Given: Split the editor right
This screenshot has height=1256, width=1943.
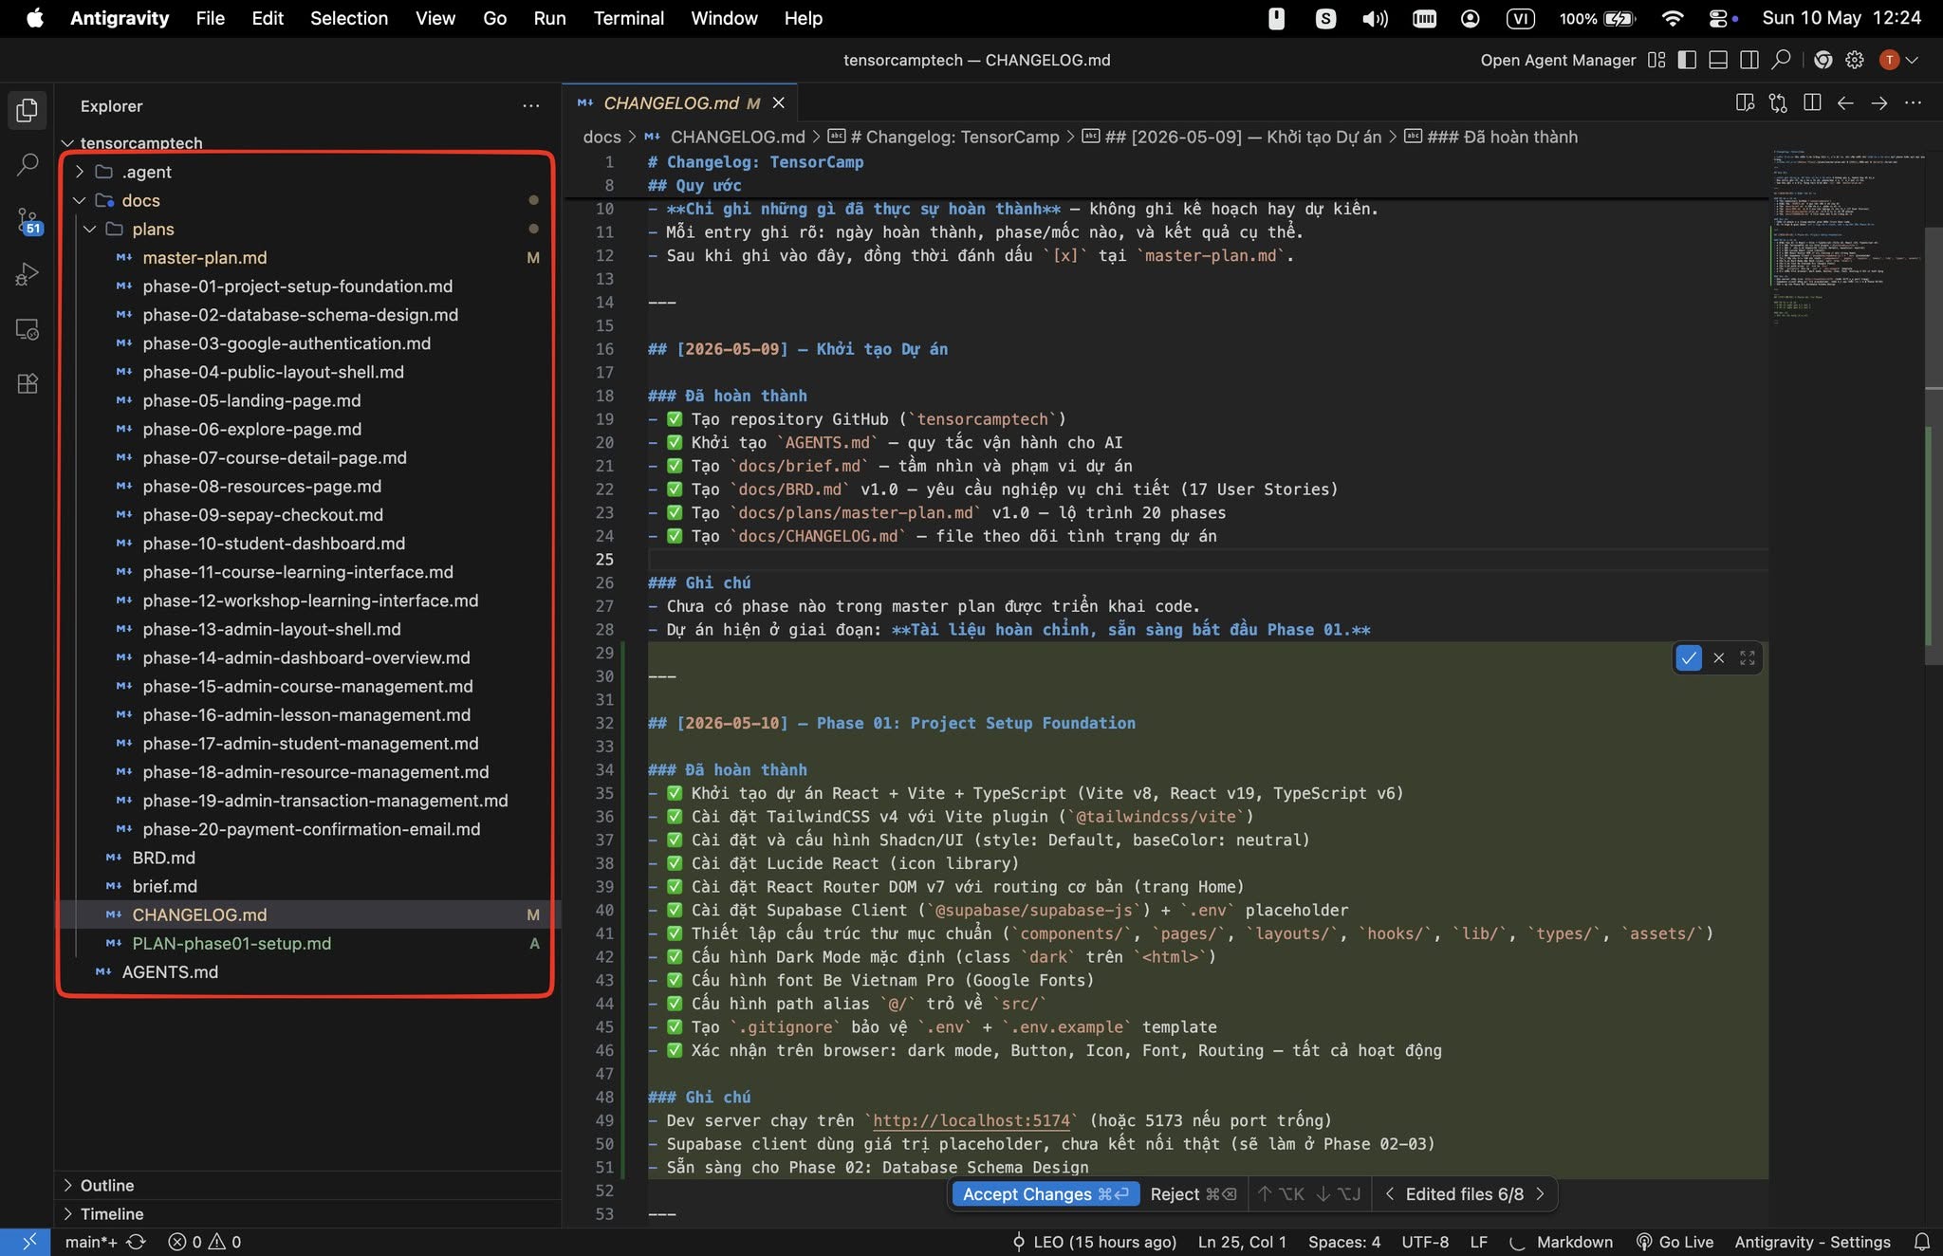Looking at the screenshot, I should click(x=1812, y=102).
